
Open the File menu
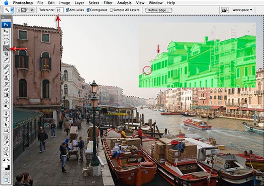40,3
